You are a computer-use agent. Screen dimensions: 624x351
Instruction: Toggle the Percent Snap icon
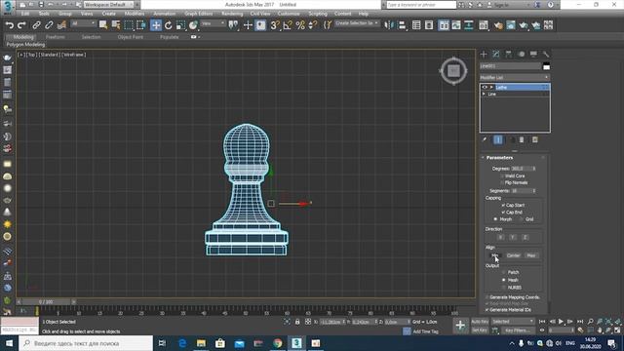[x=300, y=25]
